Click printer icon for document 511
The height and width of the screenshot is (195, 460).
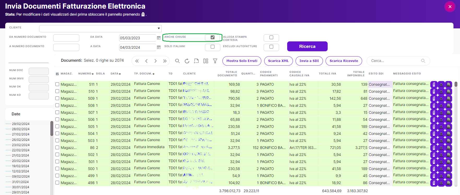point(449,84)
